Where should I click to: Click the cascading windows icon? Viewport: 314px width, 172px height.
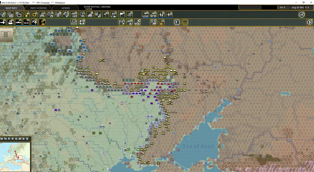(19, 14)
